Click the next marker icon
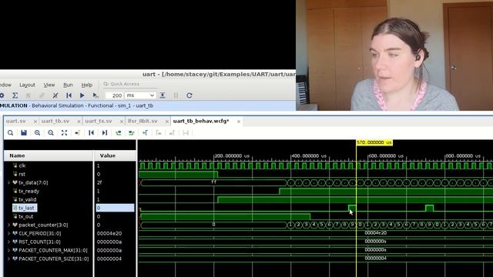 point(172,133)
